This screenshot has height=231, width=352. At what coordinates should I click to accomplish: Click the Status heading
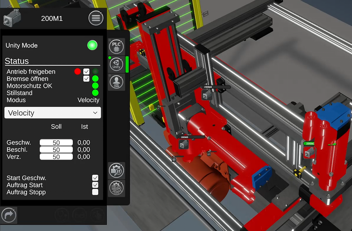[16, 61]
